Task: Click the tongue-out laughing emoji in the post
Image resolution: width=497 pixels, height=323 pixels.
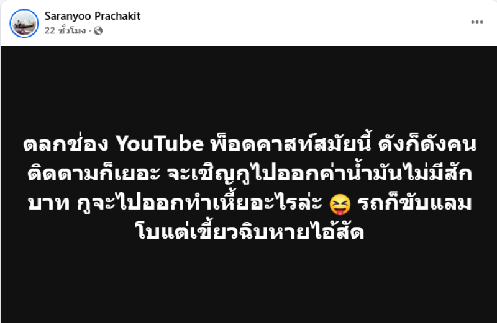Action: click(340, 205)
